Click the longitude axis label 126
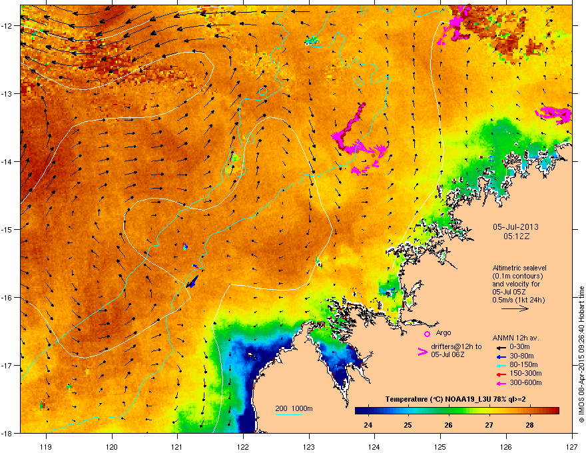586x453 pixels. [x=506, y=447]
